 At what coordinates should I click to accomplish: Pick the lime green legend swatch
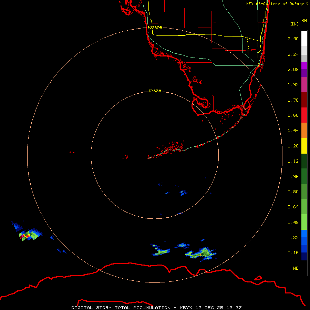coord(304,222)
